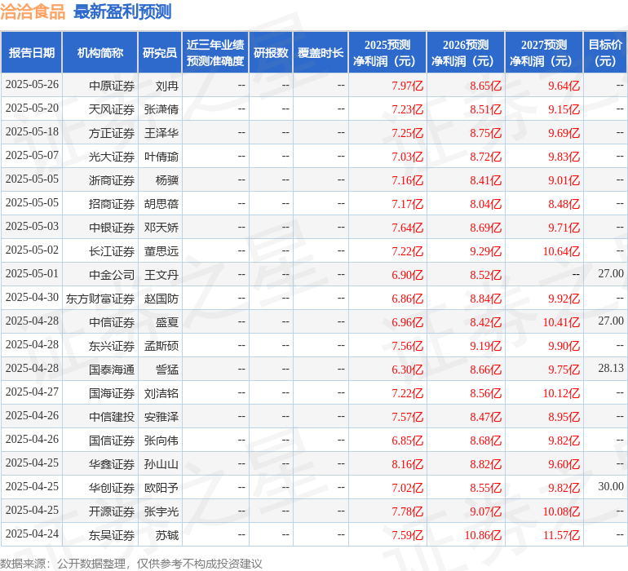Click the date 2025-04-24
Screen dimensions: 628x571
click(32, 533)
